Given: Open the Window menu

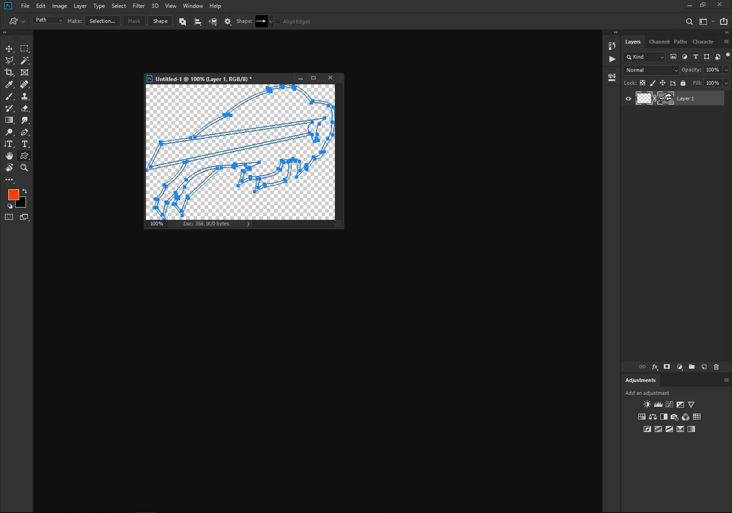Looking at the screenshot, I should [x=193, y=6].
